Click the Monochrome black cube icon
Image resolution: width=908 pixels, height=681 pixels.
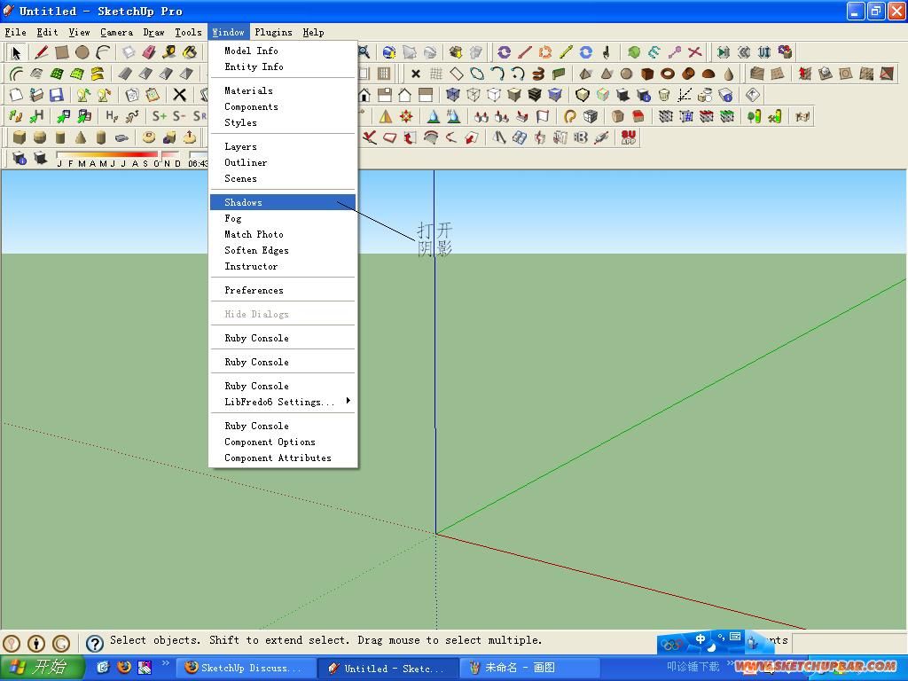pyautogui.click(x=535, y=95)
